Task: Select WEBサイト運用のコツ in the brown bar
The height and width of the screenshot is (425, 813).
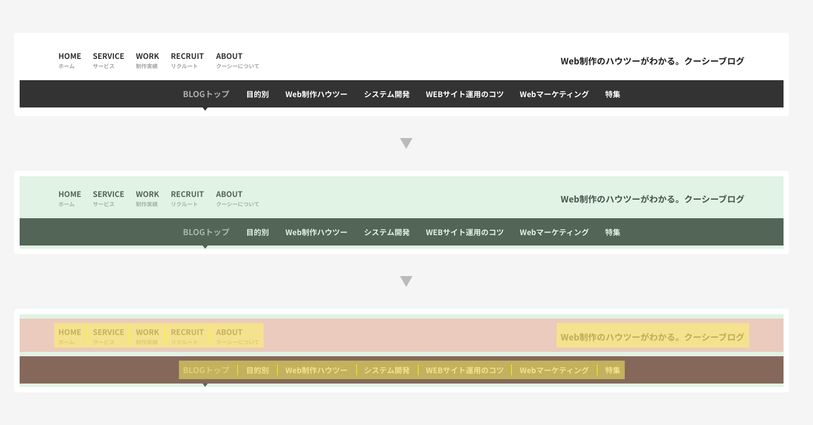Action: coord(465,370)
